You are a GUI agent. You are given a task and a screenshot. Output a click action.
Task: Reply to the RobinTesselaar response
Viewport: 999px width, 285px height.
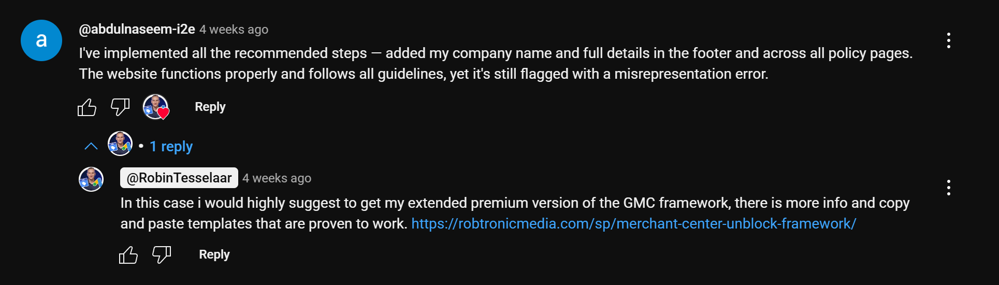point(214,254)
